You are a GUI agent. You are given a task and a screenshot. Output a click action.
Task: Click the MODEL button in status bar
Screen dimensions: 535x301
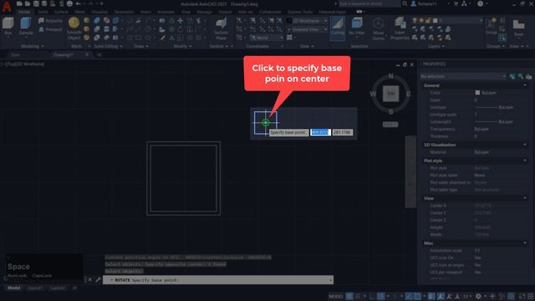[336, 296]
